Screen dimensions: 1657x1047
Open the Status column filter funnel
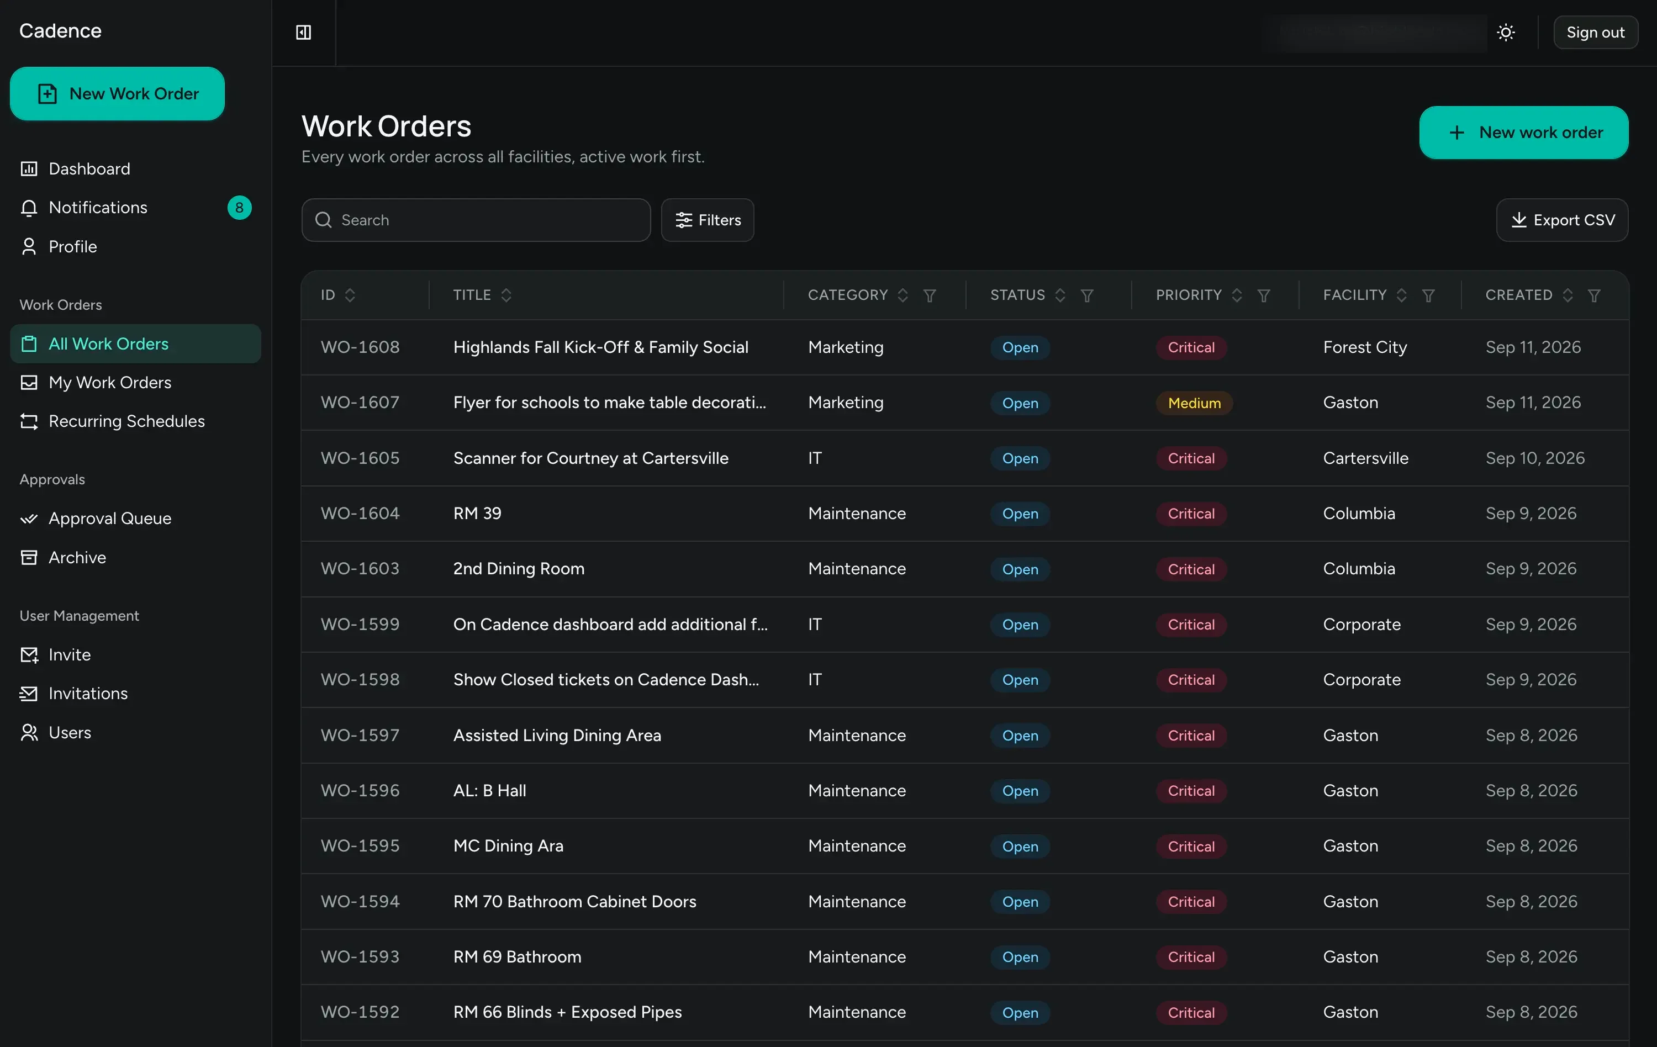point(1087,295)
